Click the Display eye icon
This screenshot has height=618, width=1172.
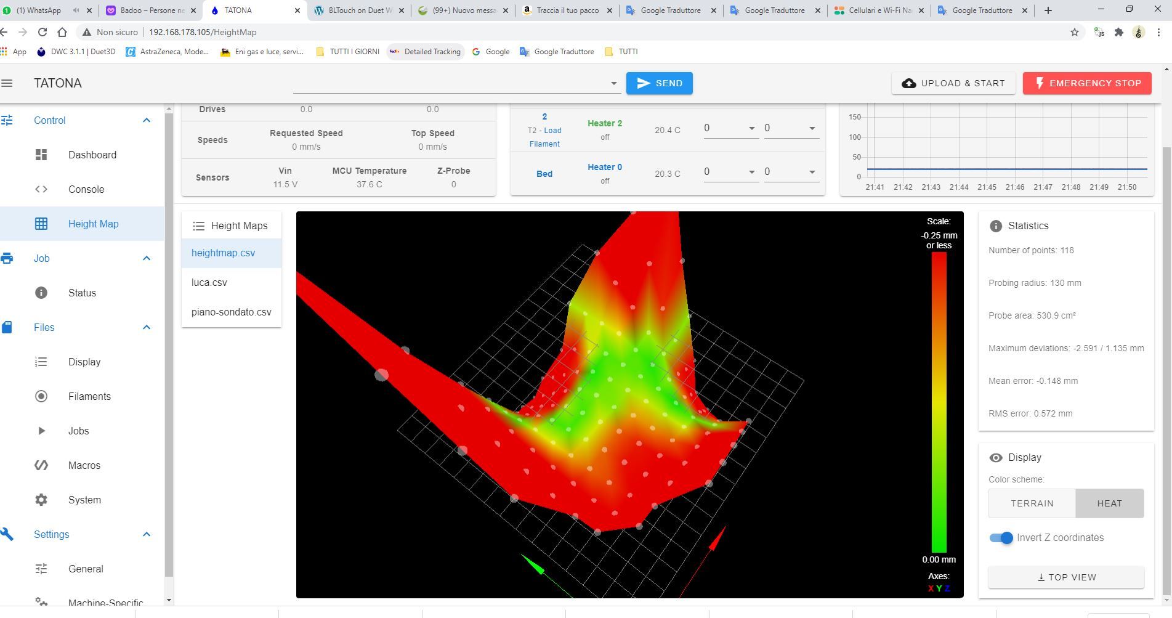click(x=995, y=458)
